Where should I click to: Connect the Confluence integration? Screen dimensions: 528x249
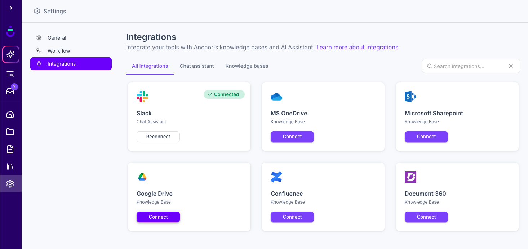point(292,217)
